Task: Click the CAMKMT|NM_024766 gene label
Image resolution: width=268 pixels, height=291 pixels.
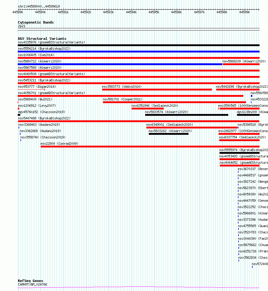Action: pyautogui.click(x=33, y=284)
